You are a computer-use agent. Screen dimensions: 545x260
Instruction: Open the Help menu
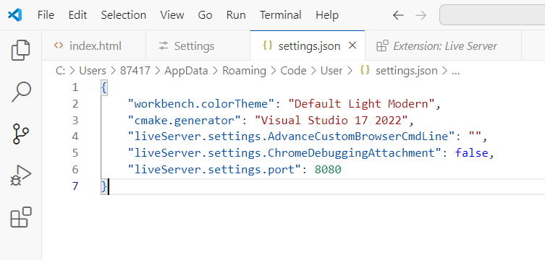[x=327, y=15]
